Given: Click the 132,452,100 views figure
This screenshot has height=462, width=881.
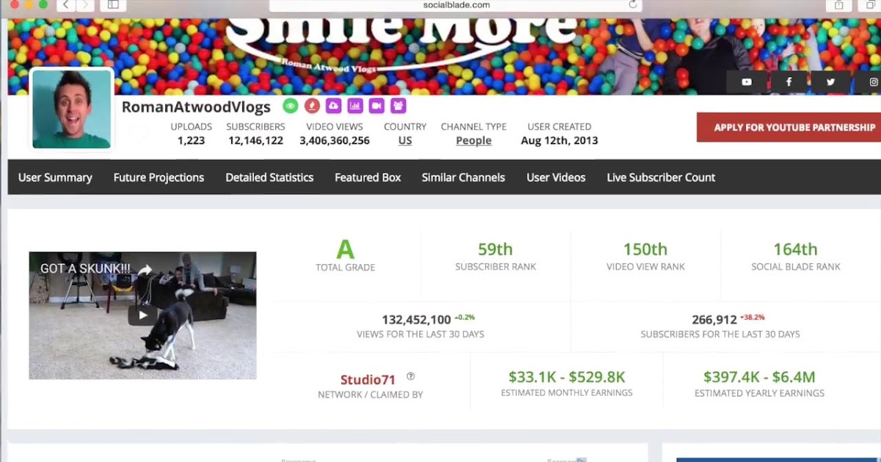Looking at the screenshot, I should [416, 320].
